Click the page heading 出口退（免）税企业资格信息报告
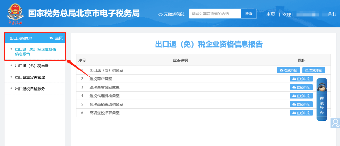The width and height of the screenshot is (340, 146). (209, 44)
